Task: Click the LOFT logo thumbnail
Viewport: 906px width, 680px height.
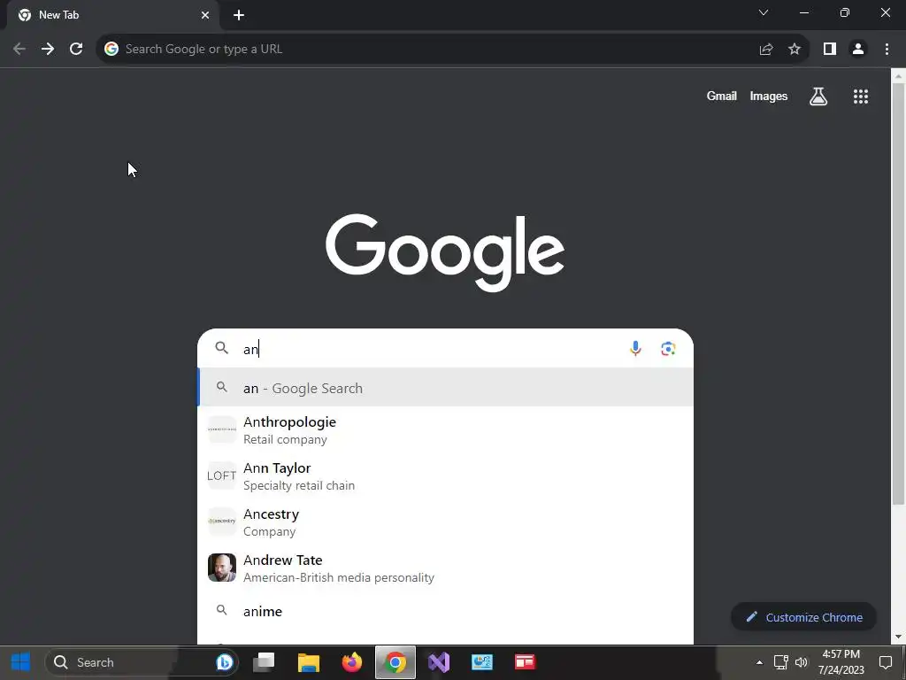Action: [222, 475]
